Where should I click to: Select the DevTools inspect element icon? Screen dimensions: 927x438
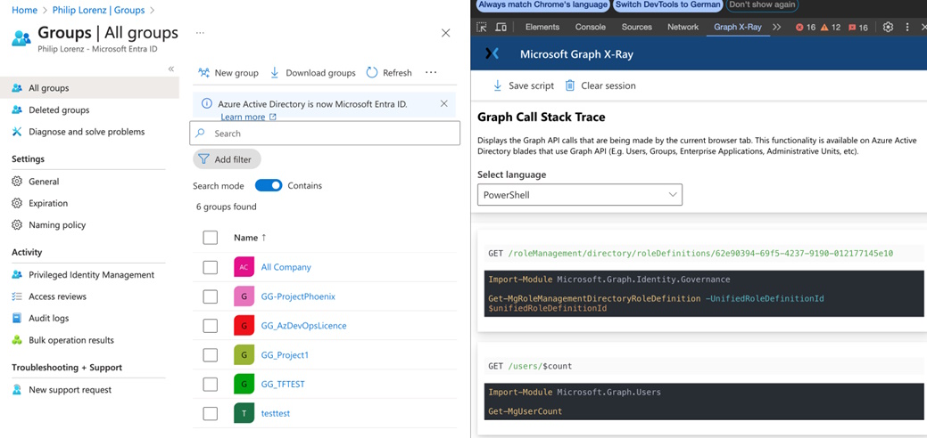482,28
